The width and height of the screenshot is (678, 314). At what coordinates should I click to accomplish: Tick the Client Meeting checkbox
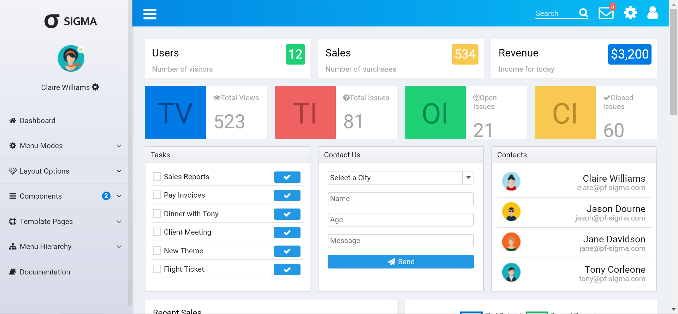pyautogui.click(x=157, y=232)
